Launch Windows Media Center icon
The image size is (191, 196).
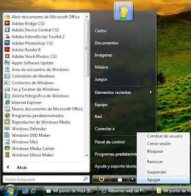click(x=7, y=148)
